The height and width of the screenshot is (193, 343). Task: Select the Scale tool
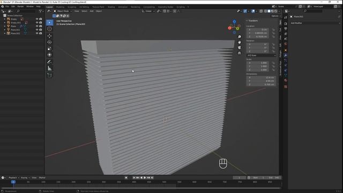(x=50, y=48)
